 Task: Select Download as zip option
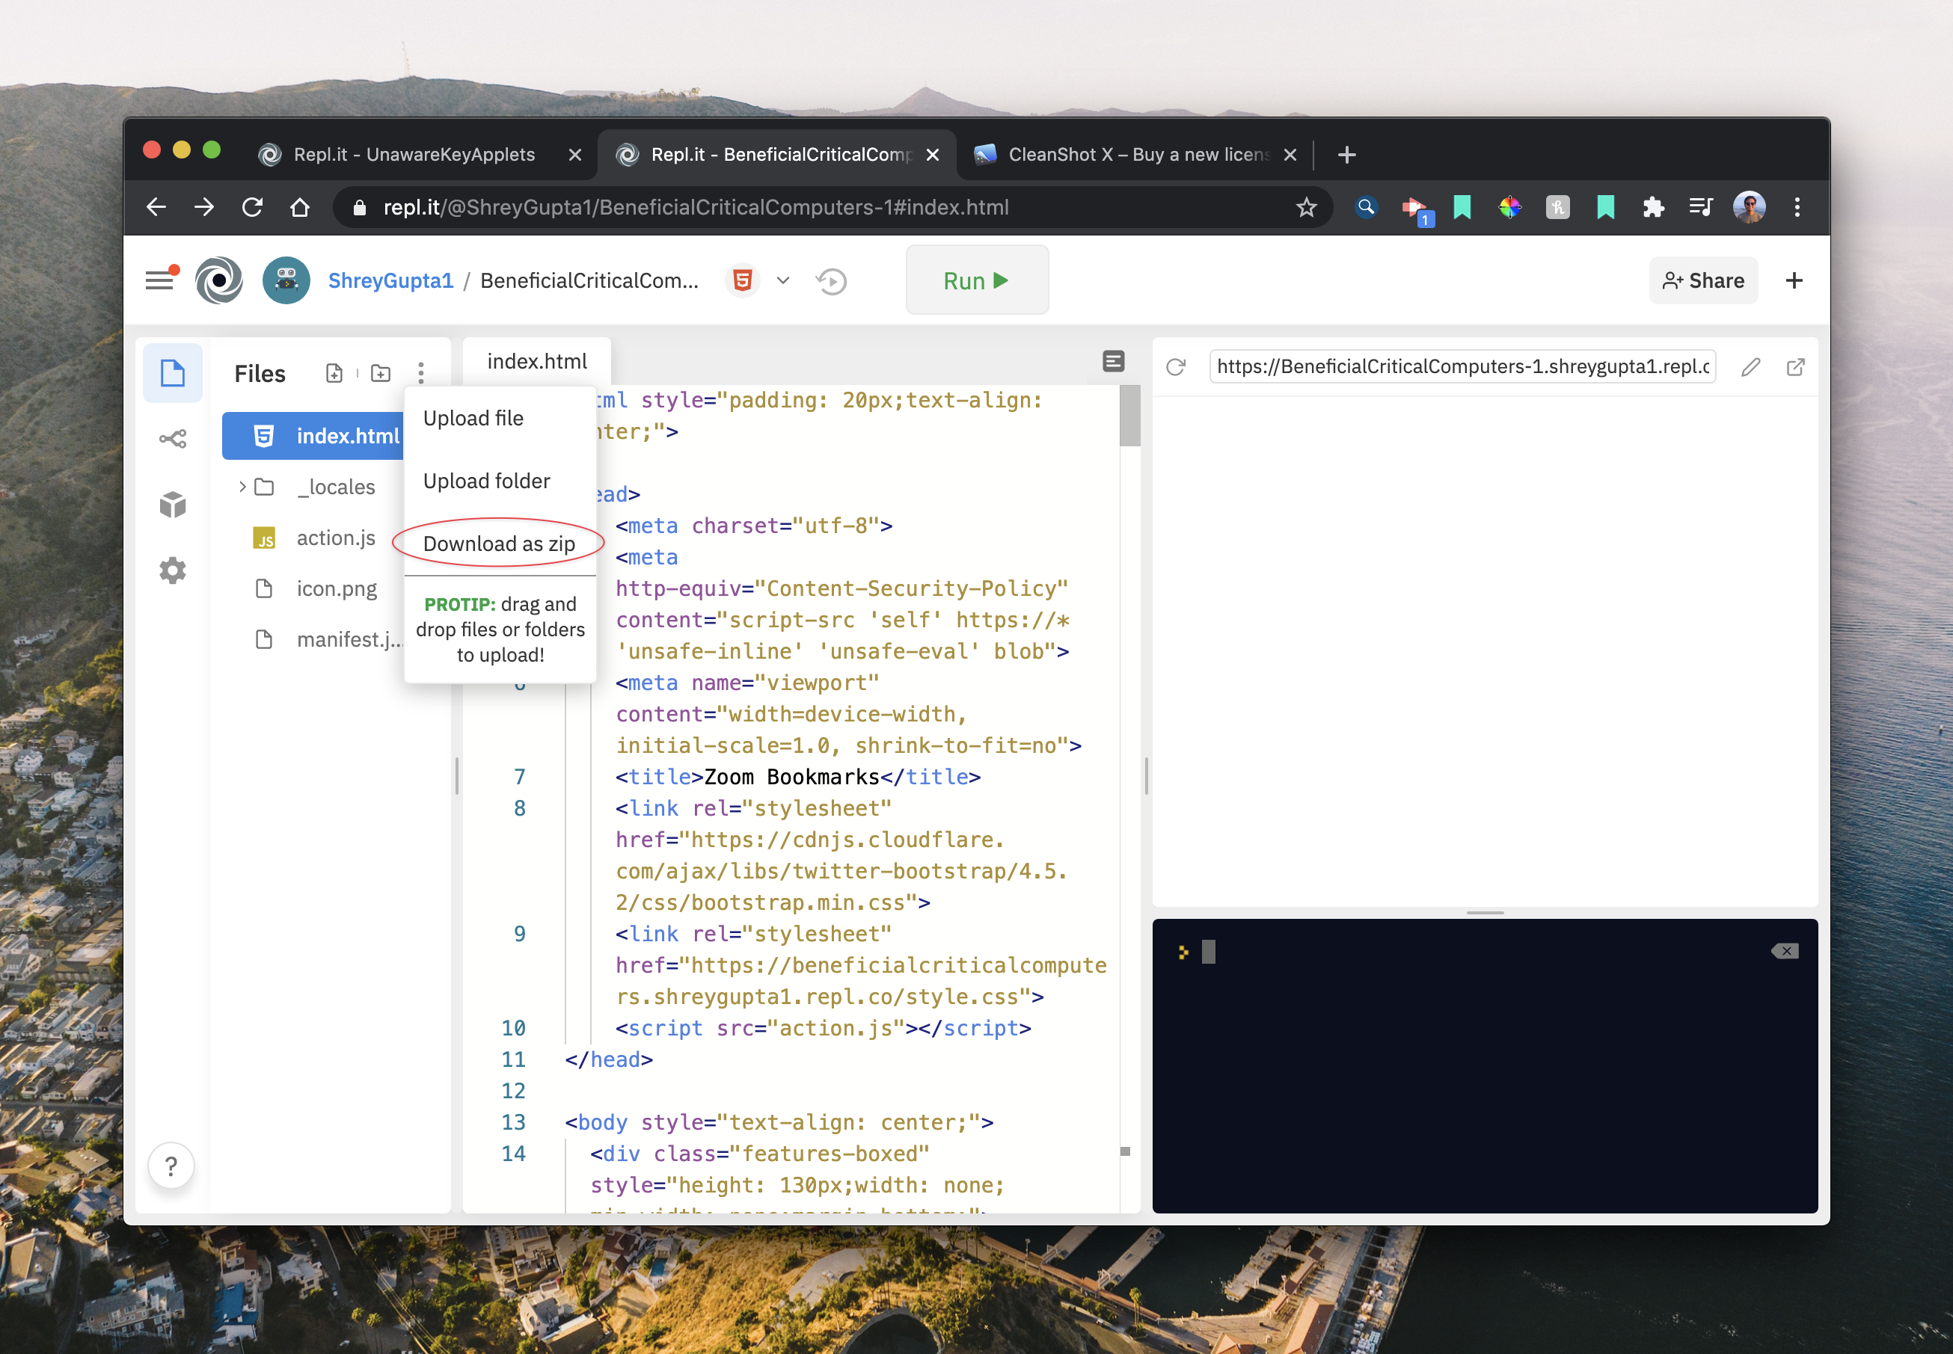pyautogui.click(x=499, y=541)
